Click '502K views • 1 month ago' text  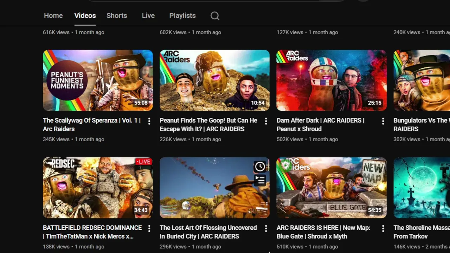307,139
